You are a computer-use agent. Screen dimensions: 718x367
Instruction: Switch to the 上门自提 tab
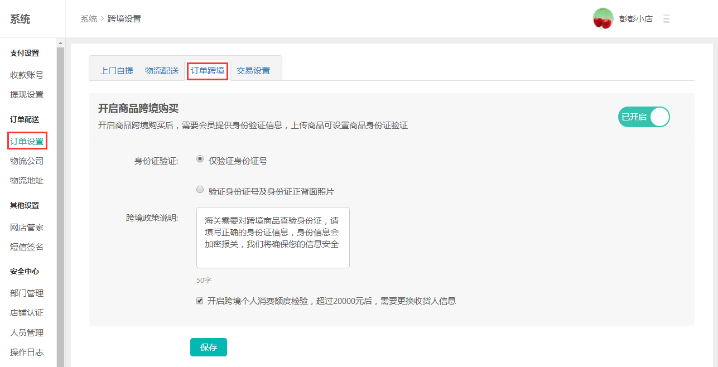click(x=117, y=71)
